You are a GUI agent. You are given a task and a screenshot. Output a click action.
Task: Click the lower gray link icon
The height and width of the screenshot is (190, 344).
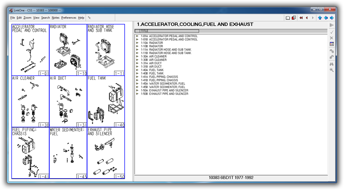pyautogui.click(x=332, y=57)
